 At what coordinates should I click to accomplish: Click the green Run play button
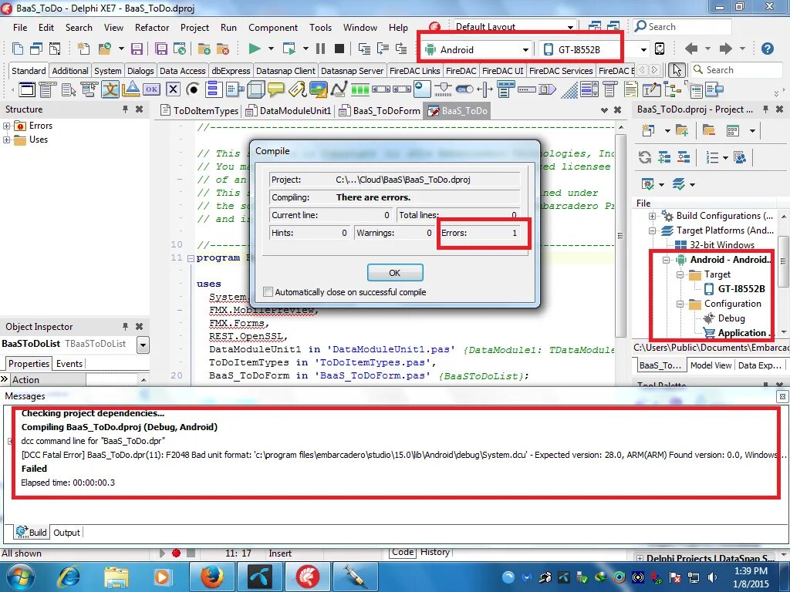[255, 49]
